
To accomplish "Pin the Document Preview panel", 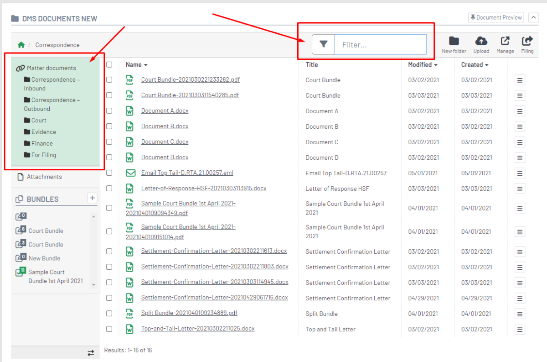I will [x=495, y=17].
